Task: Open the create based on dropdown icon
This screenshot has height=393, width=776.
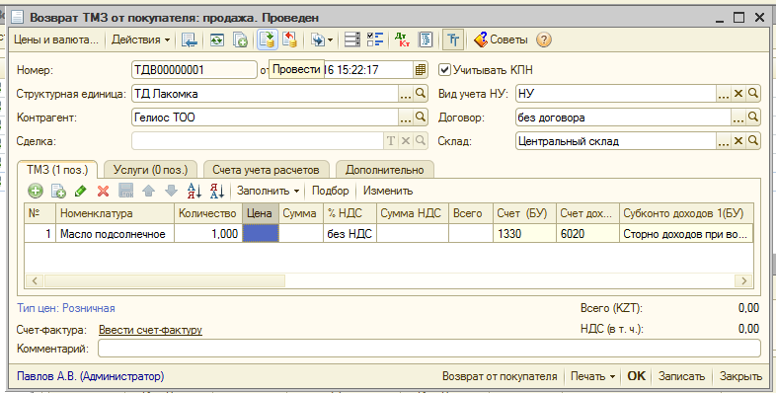Action: [322, 39]
